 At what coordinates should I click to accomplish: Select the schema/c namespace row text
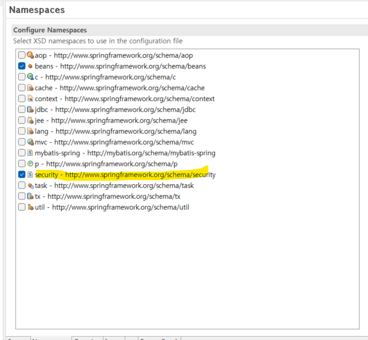[105, 77]
